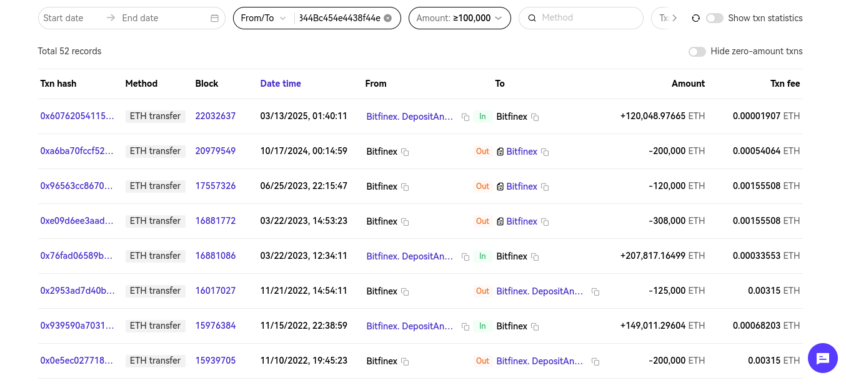Image resolution: width=846 pixels, height=388 pixels.
Task: Click the Out badge in 06/25/2023 row
Action: [482, 187]
